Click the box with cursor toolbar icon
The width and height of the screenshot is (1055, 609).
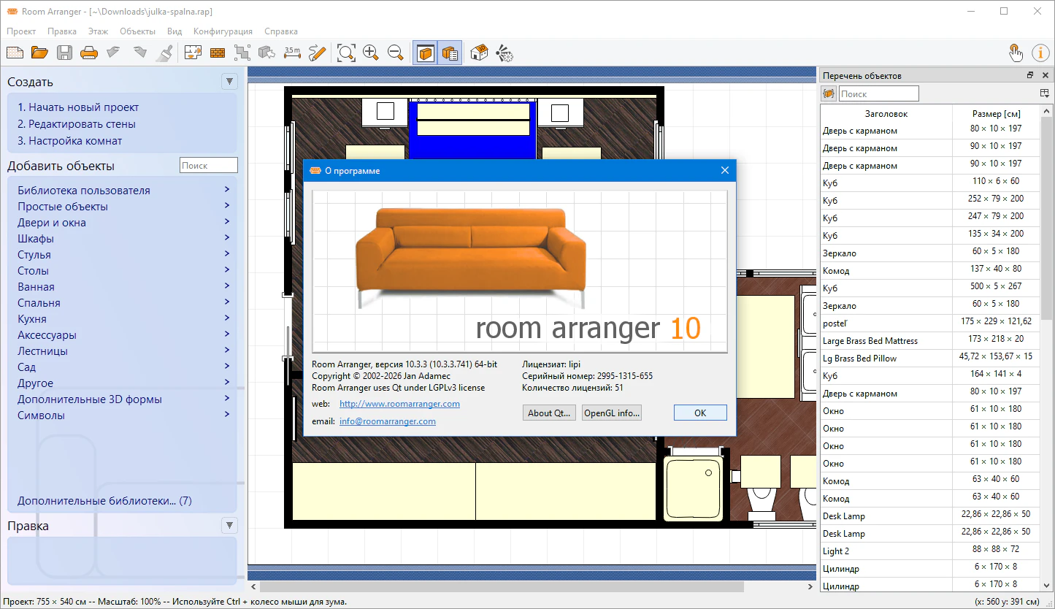coord(267,53)
